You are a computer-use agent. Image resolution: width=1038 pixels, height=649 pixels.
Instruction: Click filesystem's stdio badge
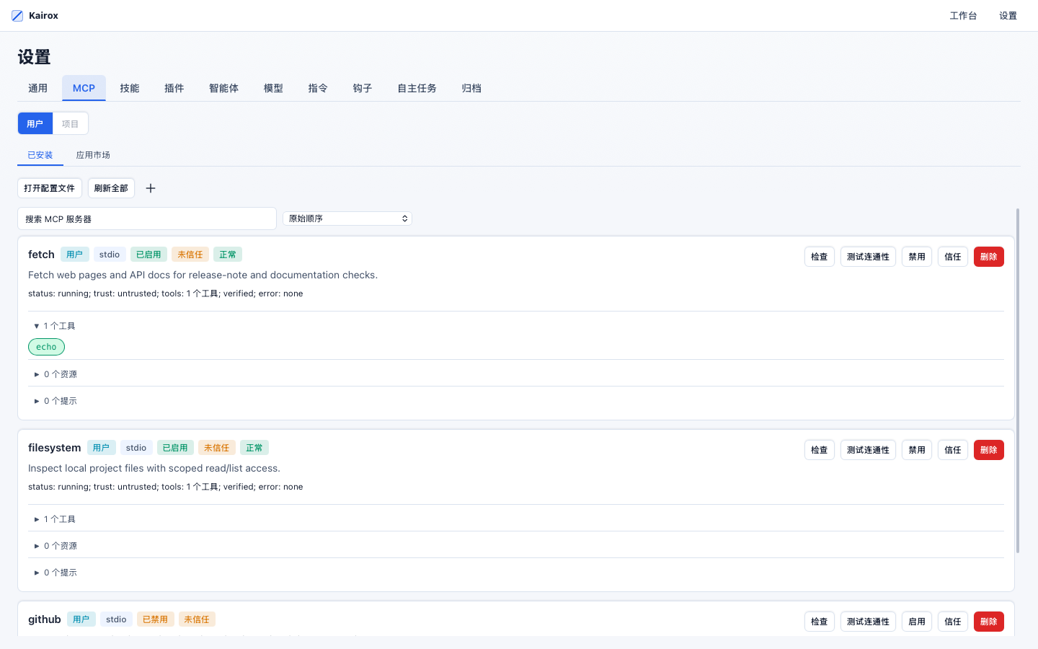(136, 448)
